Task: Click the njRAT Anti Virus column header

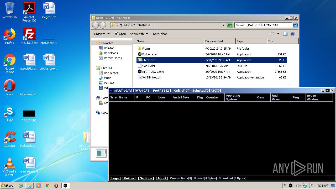Action: click(281, 97)
